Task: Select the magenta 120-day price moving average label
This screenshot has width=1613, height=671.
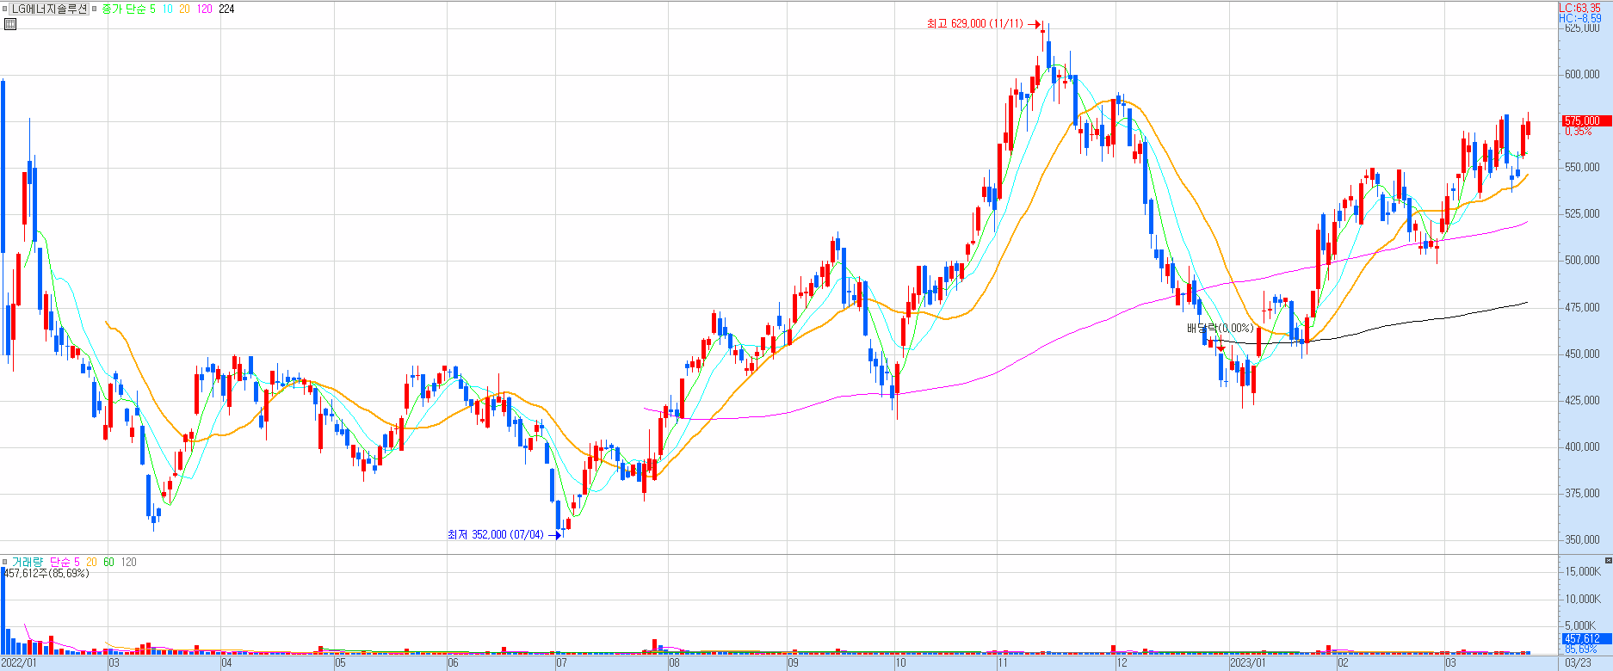Action: coord(204,9)
